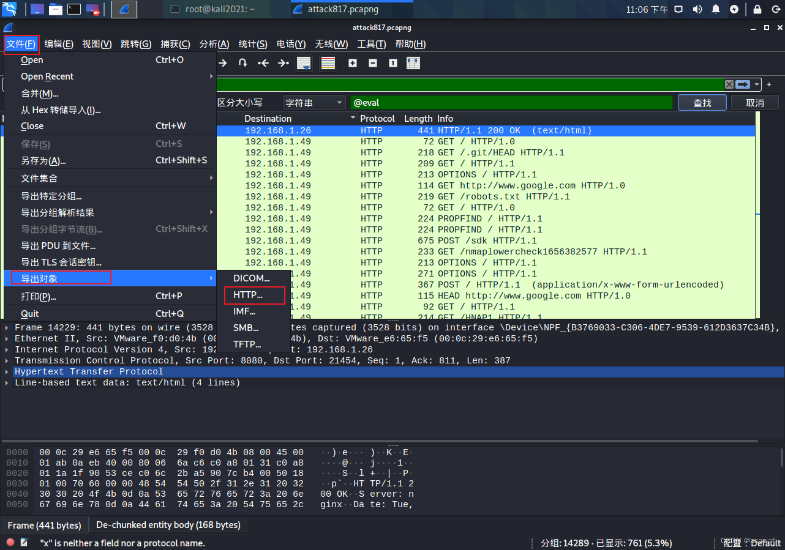The height and width of the screenshot is (550, 785).
Task: Click the @eval search text field
Action: point(511,103)
